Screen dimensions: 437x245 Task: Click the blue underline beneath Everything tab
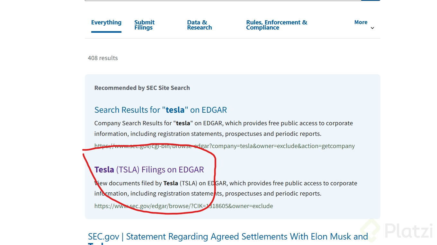[x=106, y=32]
